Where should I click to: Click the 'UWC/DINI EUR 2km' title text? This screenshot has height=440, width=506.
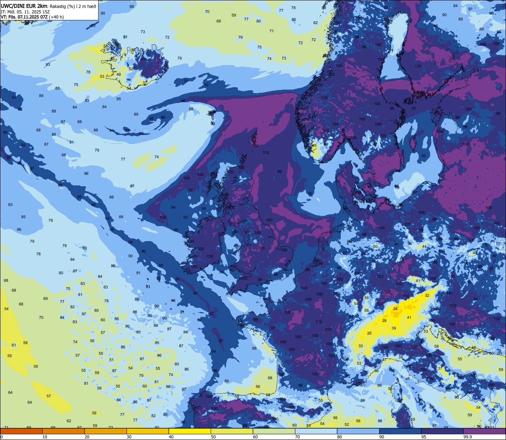coord(24,6)
